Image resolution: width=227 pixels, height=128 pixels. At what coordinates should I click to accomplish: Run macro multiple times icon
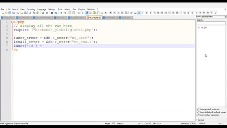[x=122, y=13]
